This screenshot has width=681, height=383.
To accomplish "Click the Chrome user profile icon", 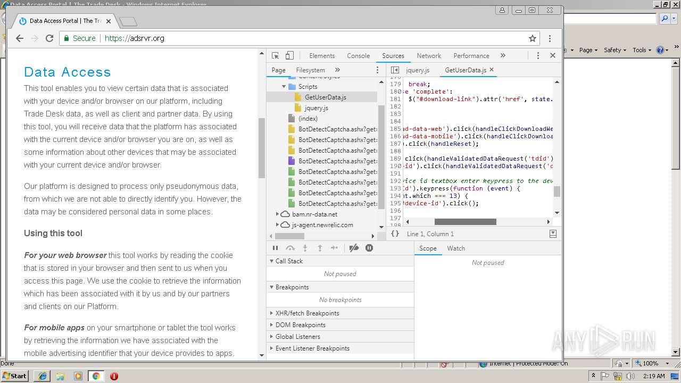I will (502, 10).
